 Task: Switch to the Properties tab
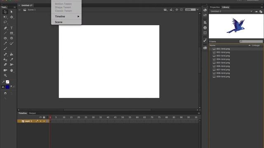click(215, 7)
